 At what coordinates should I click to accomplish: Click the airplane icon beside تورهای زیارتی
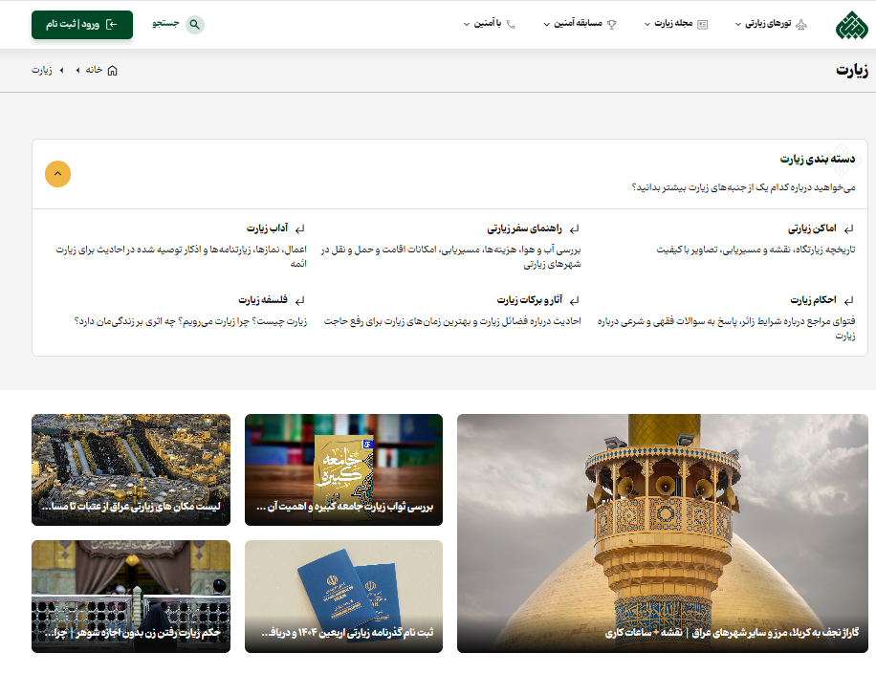coord(801,25)
